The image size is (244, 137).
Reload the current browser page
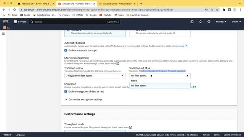(x=14, y=10)
